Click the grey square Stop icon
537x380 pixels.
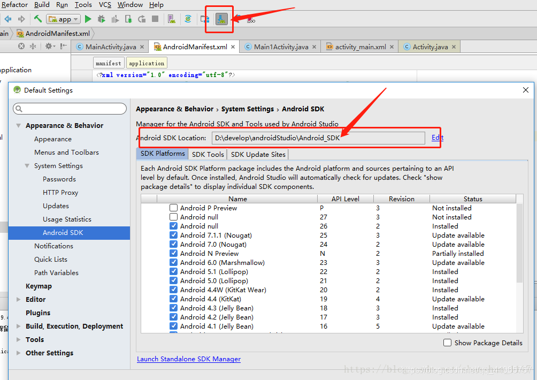pos(155,19)
